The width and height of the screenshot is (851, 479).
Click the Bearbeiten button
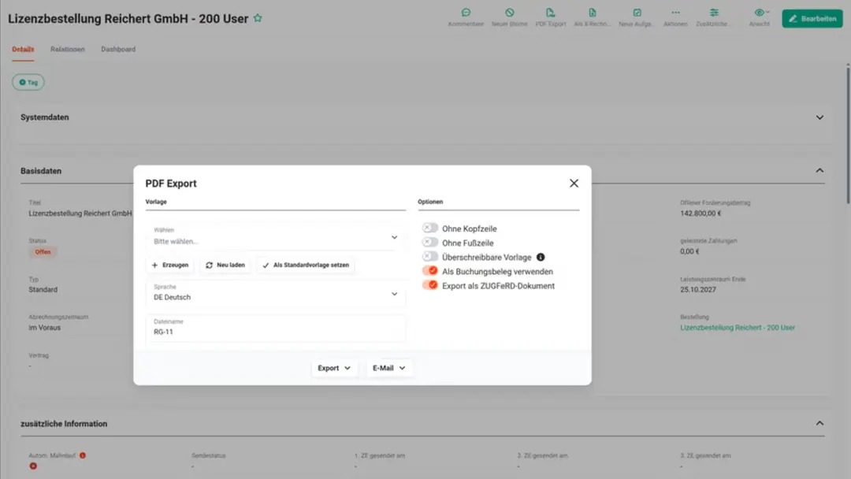812,18
